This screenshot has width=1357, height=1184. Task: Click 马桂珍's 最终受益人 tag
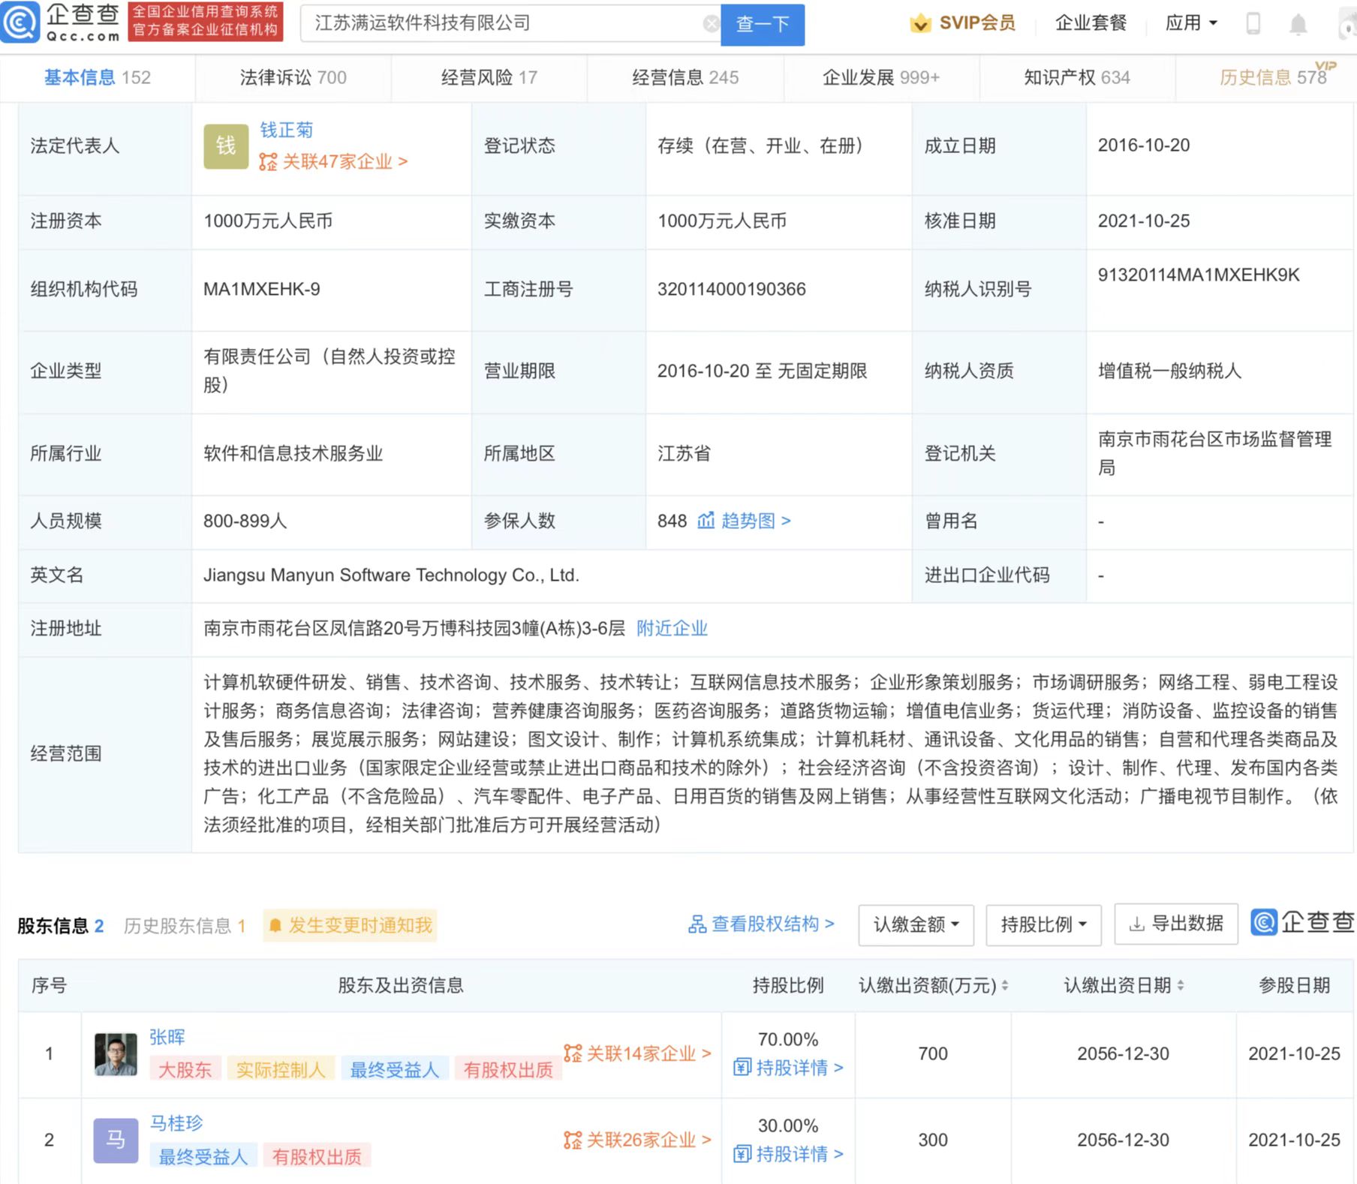[x=203, y=1156]
